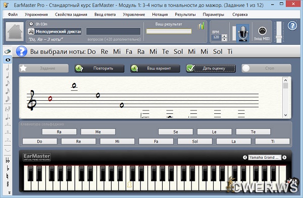Select the thirty-second note tool
Image resolution: width=303 pixels, height=198 pixels.
point(8,99)
